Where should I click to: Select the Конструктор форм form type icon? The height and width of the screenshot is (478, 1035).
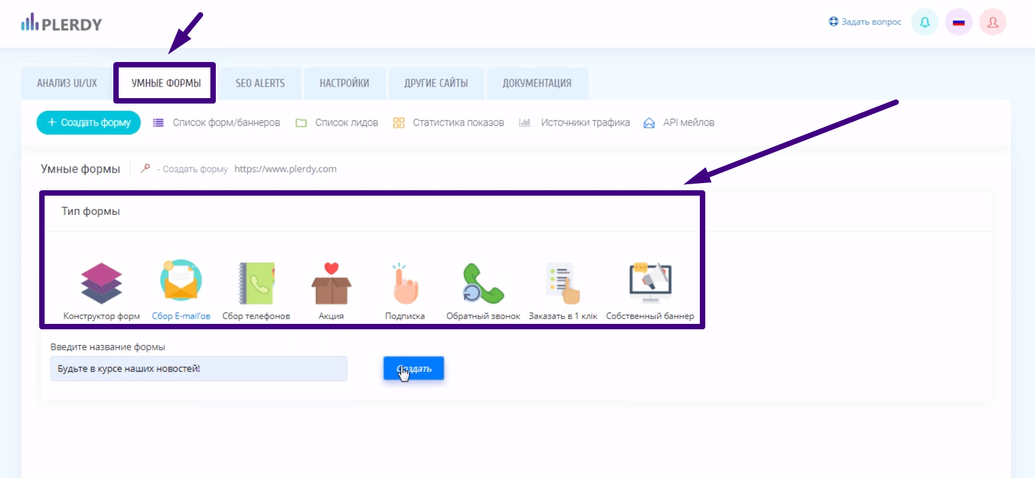(x=101, y=283)
